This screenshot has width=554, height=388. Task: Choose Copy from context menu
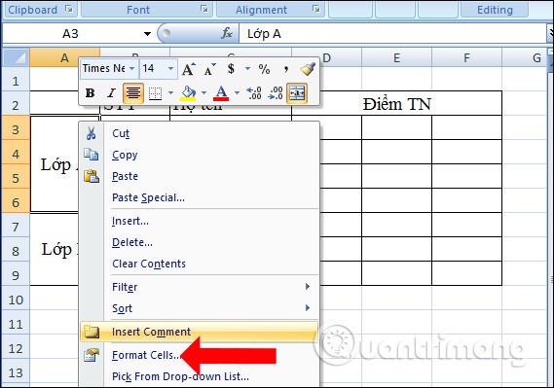125,156
